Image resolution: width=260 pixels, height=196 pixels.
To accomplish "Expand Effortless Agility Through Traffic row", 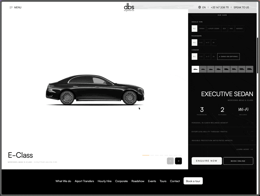I will (222, 132).
